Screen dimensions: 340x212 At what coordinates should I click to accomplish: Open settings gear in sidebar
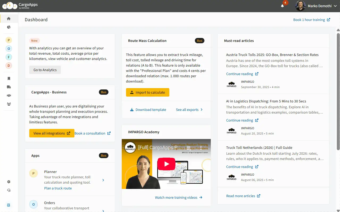click(x=9, y=182)
